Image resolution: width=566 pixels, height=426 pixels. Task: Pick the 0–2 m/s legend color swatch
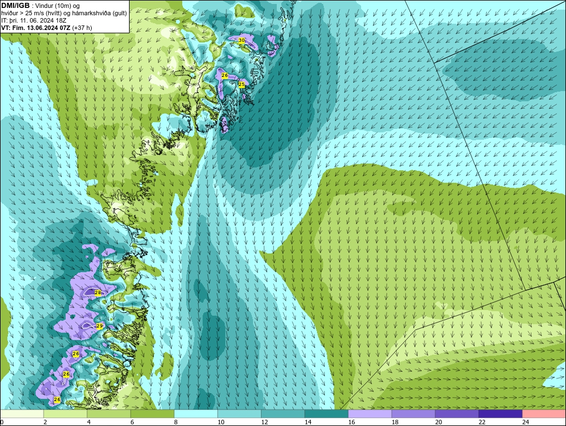[22, 414]
